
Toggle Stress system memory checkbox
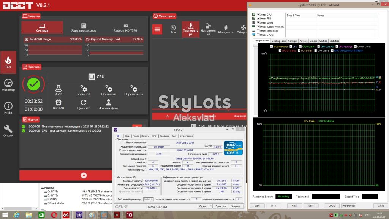[258, 27]
